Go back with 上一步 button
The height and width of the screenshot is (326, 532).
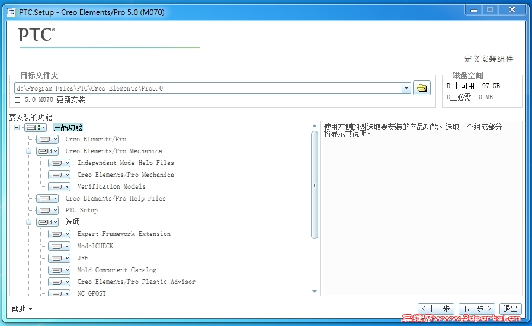click(x=437, y=309)
